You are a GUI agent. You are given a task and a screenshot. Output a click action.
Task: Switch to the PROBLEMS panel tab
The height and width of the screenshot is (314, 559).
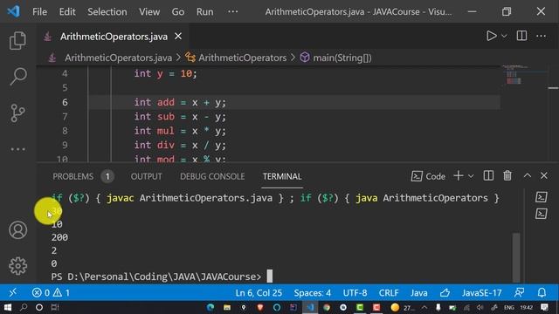point(72,176)
